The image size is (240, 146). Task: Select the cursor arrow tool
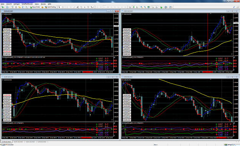(x=59, y=7)
